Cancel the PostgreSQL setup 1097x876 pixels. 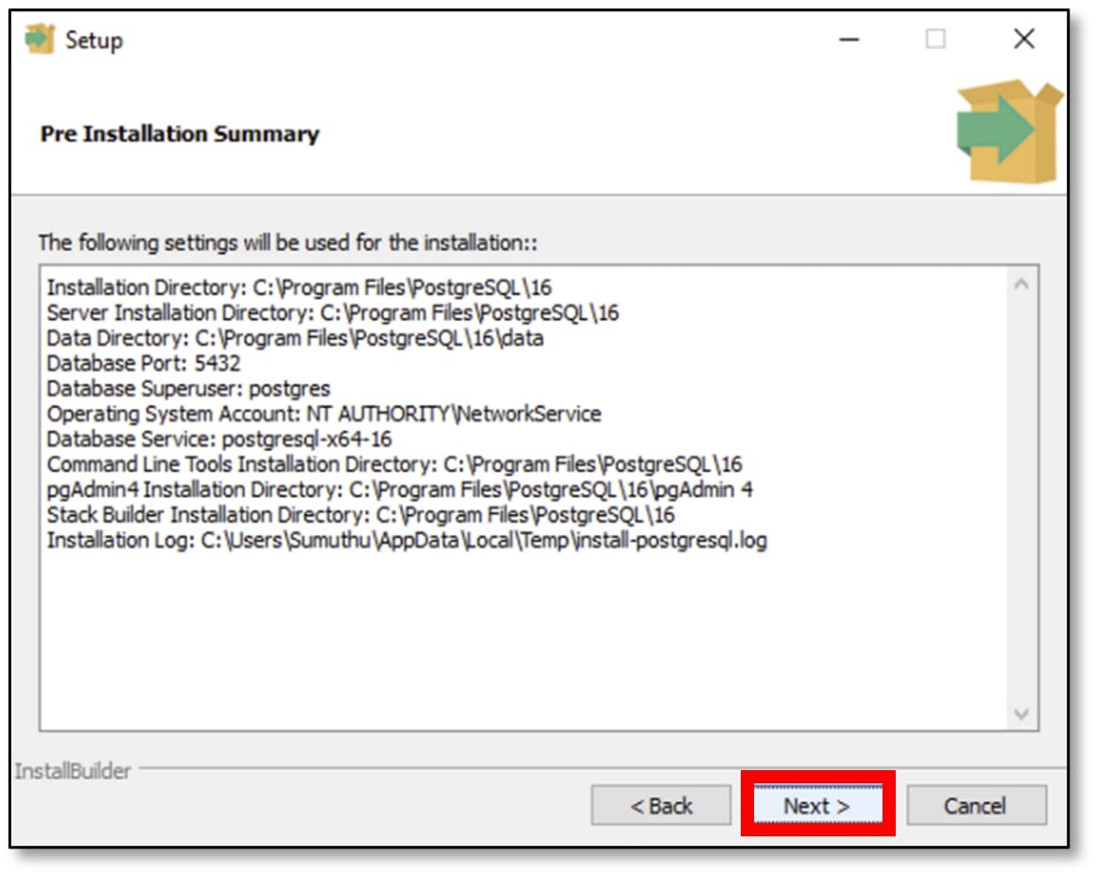click(x=977, y=806)
